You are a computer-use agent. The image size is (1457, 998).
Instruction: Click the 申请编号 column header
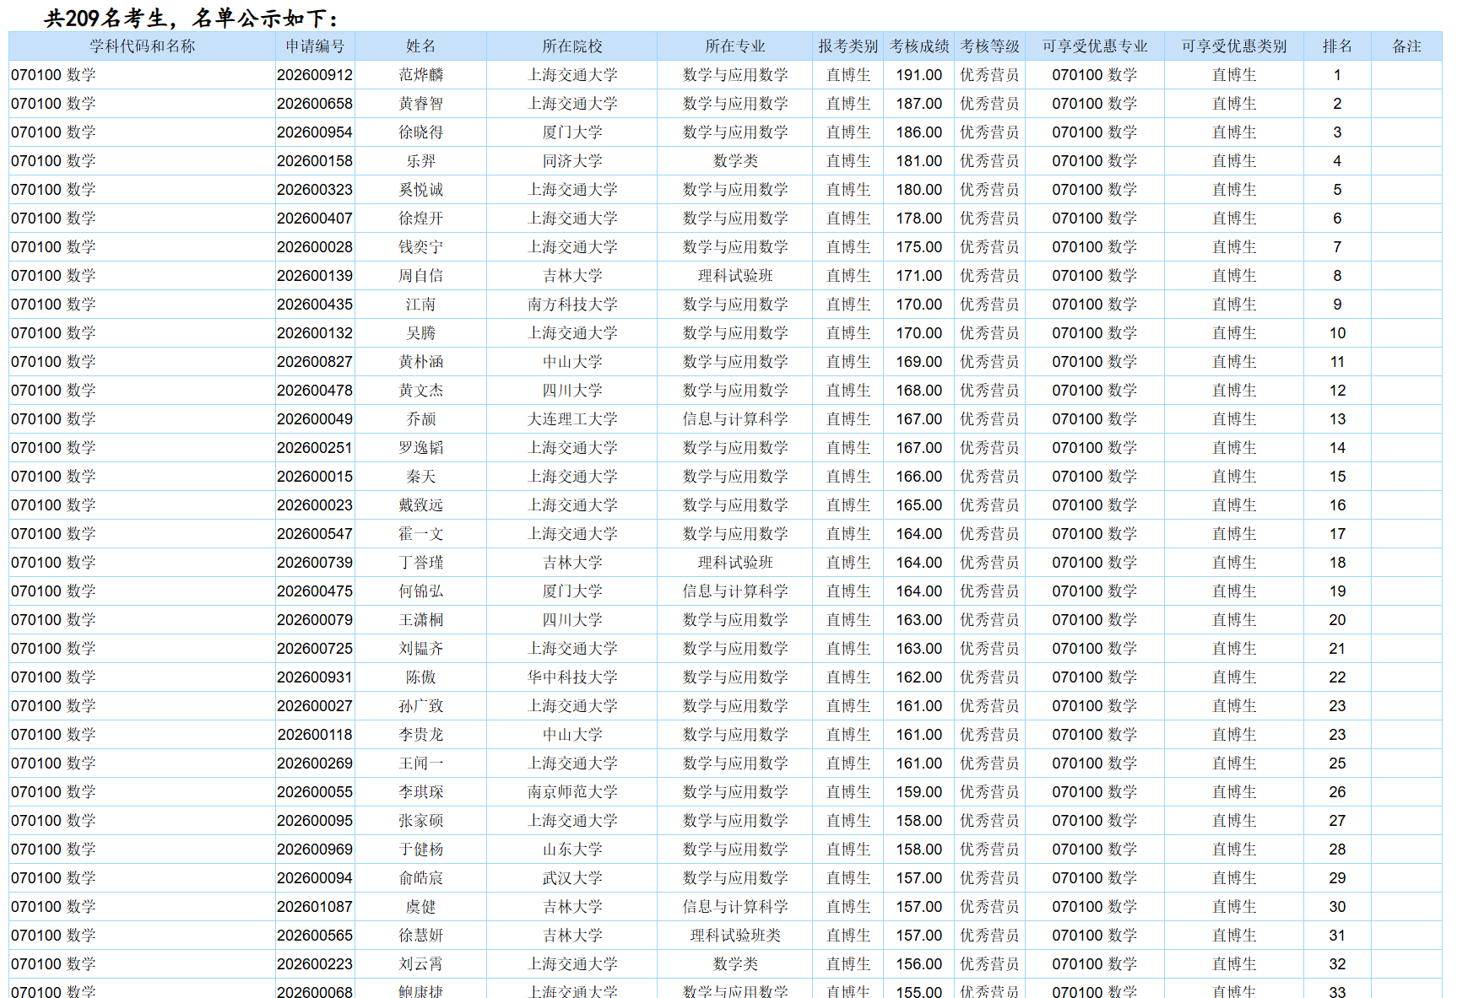tap(315, 46)
